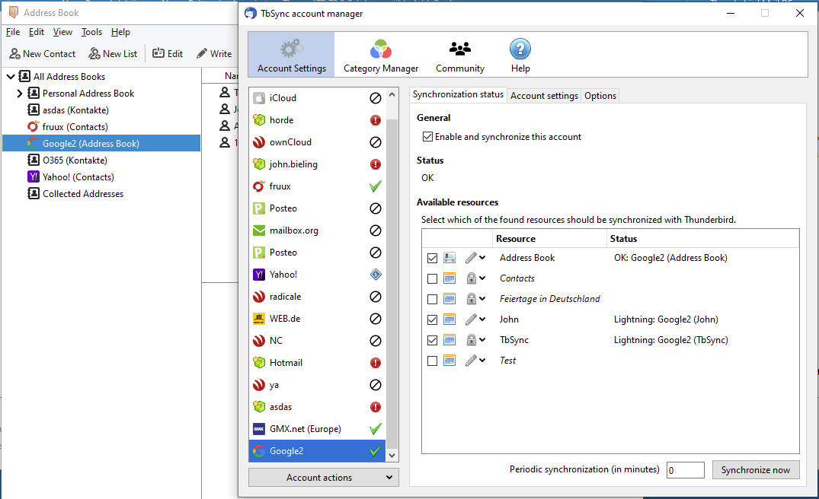Select the Account Settings gears icon
The height and width of the screenshot is (499, 819).
[292, 49]
